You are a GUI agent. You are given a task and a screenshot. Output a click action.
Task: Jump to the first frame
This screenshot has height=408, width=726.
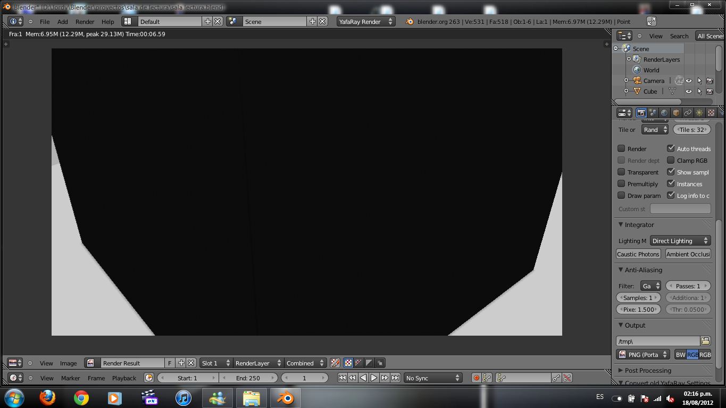point(342,378)
